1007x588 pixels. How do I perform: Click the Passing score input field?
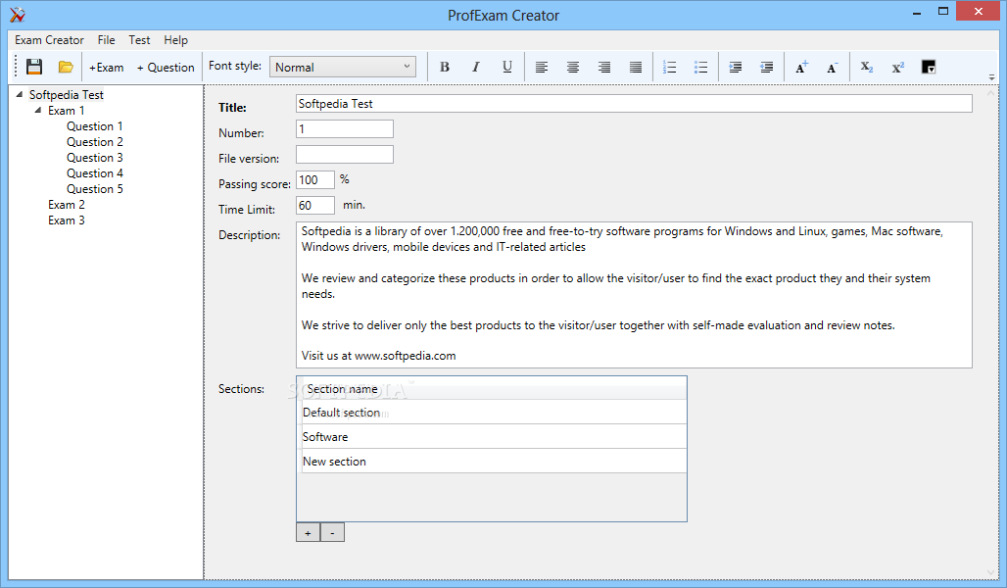point(315,180)
